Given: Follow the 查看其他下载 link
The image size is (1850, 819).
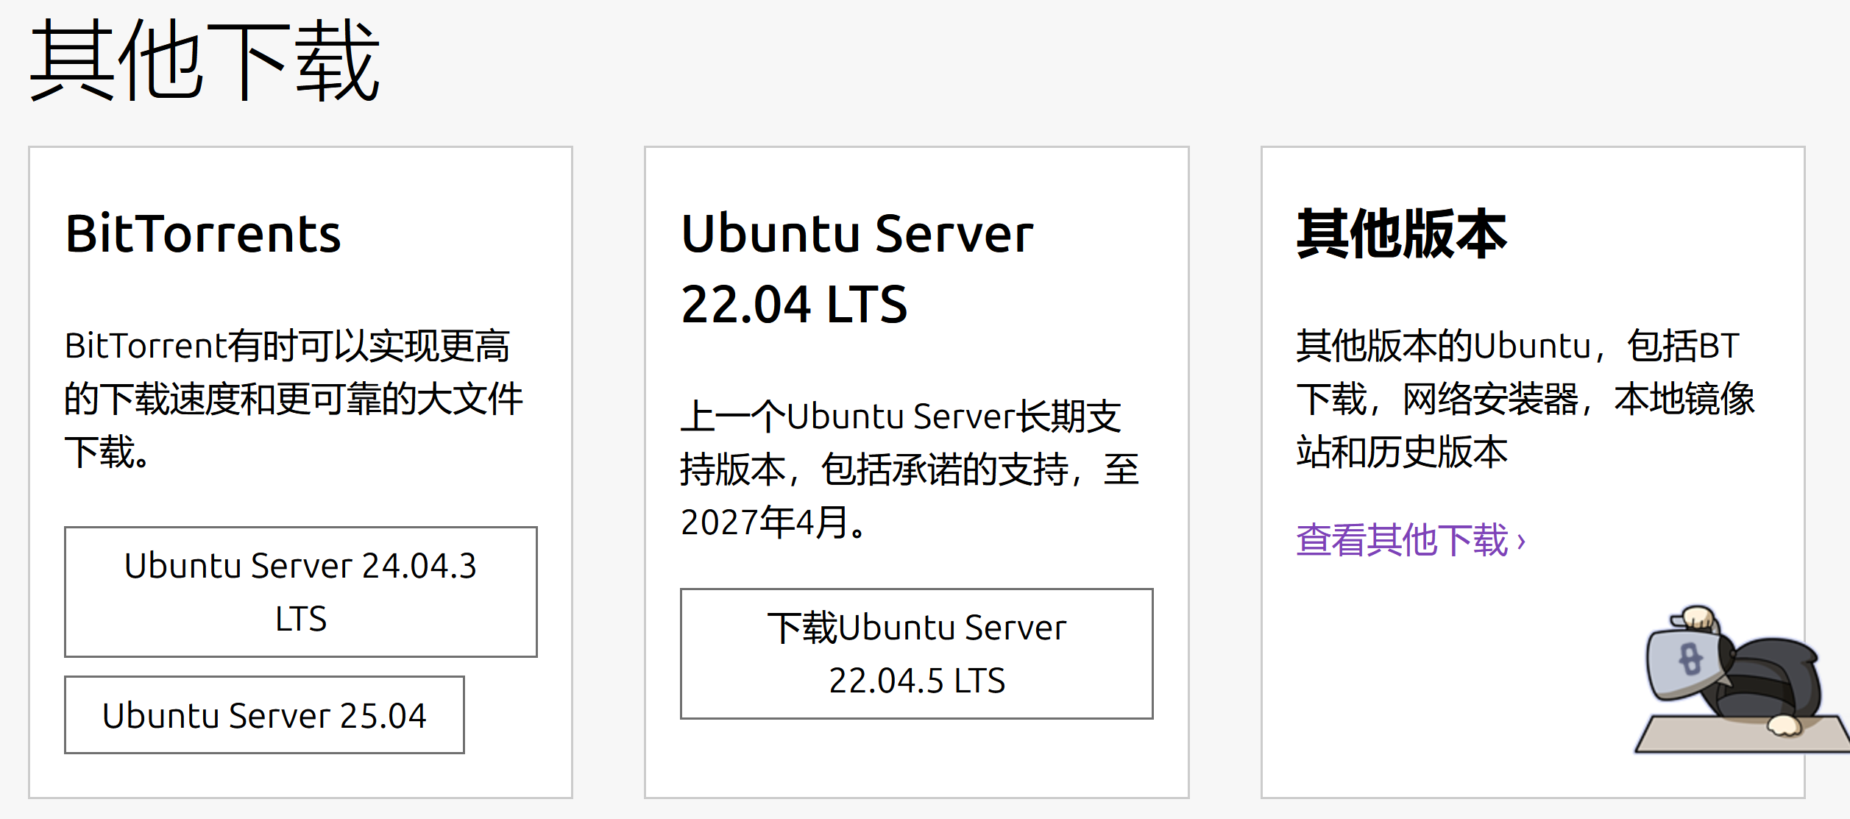Looking at the screenshot, I should (x=1411, y=540).
